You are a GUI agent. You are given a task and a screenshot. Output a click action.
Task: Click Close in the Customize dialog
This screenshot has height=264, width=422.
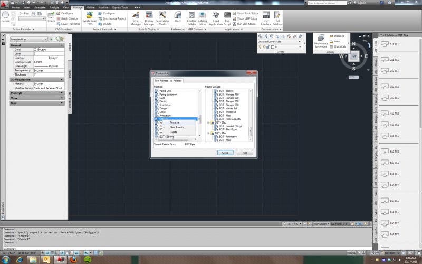[x=225, y=153]
